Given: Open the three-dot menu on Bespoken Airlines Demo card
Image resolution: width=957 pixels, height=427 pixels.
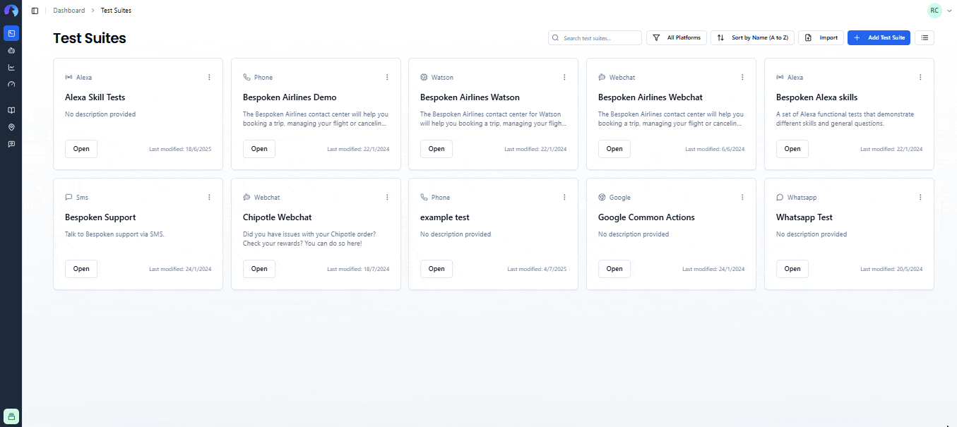Looking at the screenshot, I should click(x=387, y=78).
